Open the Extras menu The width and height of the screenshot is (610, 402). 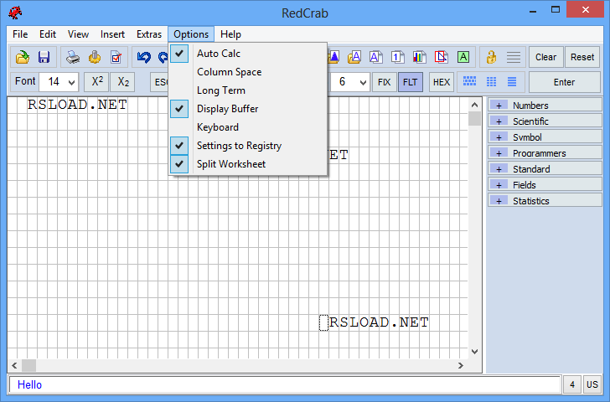pos(149,34)
